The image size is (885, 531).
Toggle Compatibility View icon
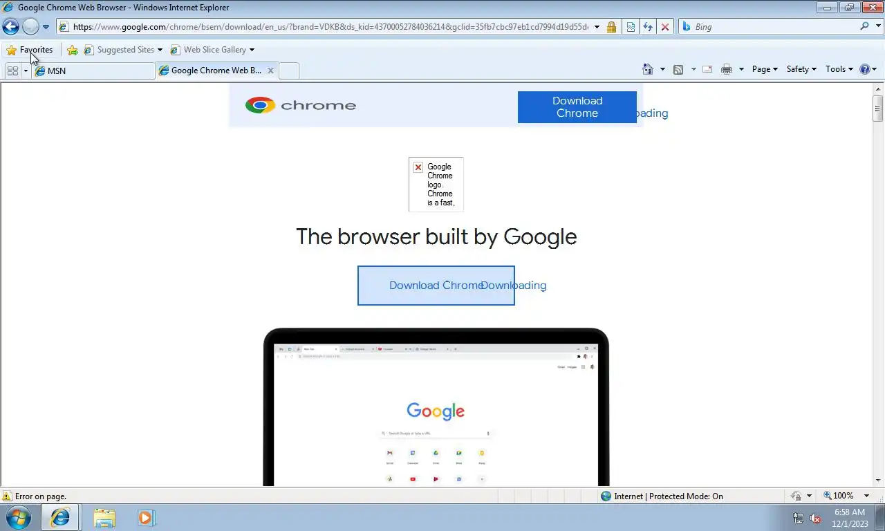[631, 27]
